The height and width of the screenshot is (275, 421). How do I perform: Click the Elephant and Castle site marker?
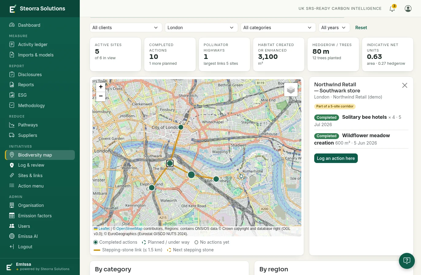click(x=152, y=188)
